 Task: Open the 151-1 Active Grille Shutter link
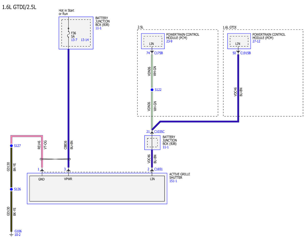tap(173, 181)
